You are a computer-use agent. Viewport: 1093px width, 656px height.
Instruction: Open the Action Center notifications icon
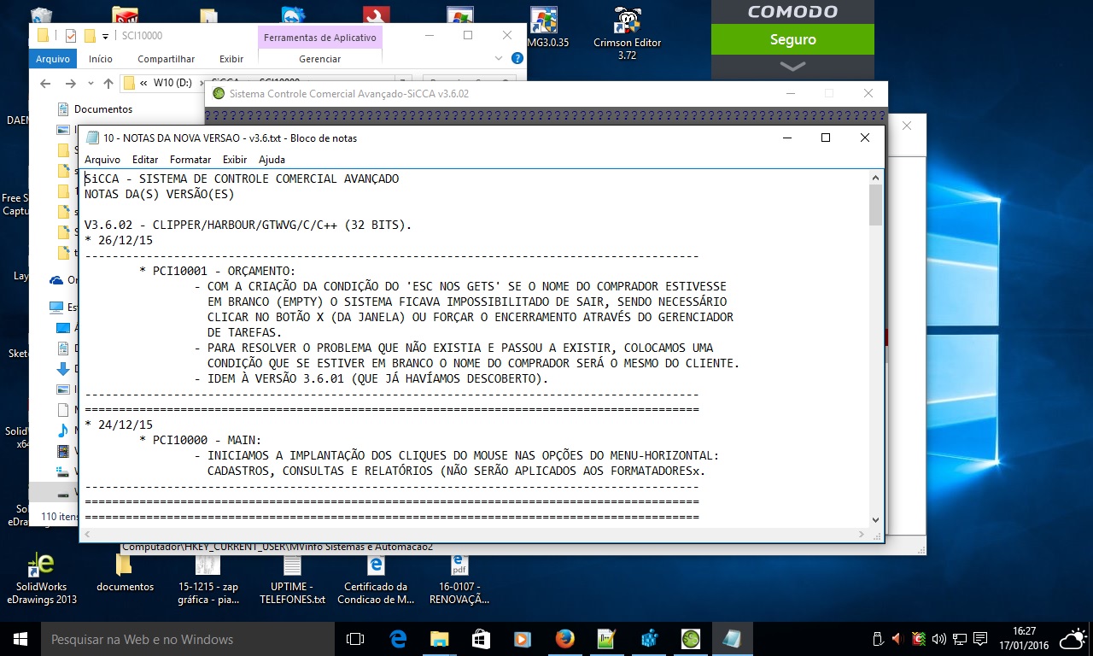coord(980,639)
